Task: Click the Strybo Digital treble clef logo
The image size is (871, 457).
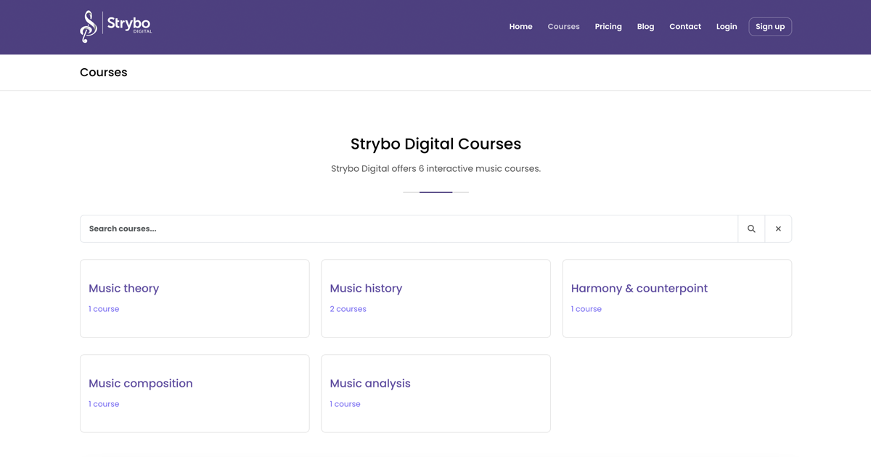Action: [x=115, y=27]
